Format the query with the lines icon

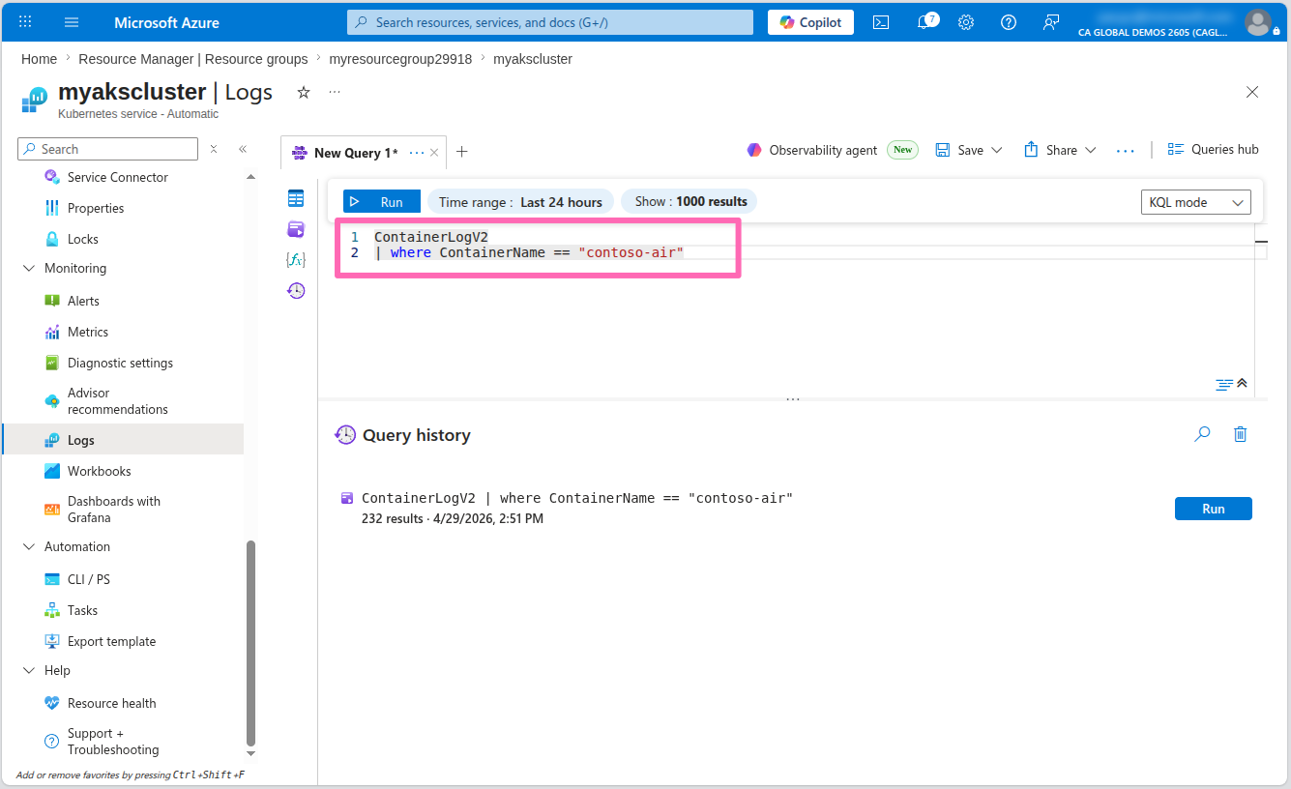click(1224, 385)
